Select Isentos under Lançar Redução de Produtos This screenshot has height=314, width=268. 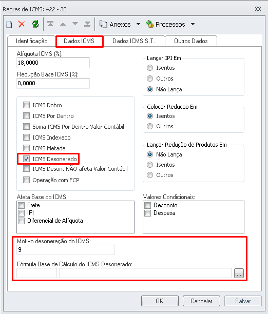click(150, 165)
